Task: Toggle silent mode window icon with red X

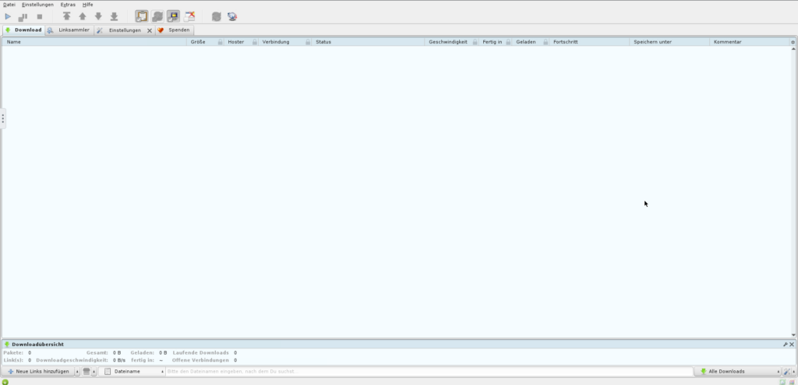Action: click(189, 16)
